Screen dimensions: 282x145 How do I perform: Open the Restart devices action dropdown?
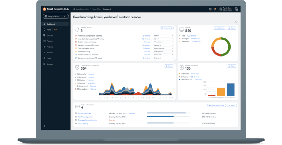pyautogui.click(x=163, y=48)
